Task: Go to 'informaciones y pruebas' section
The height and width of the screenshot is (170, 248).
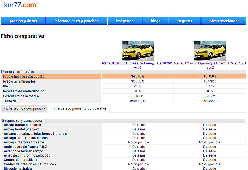Action: point(77,21)
